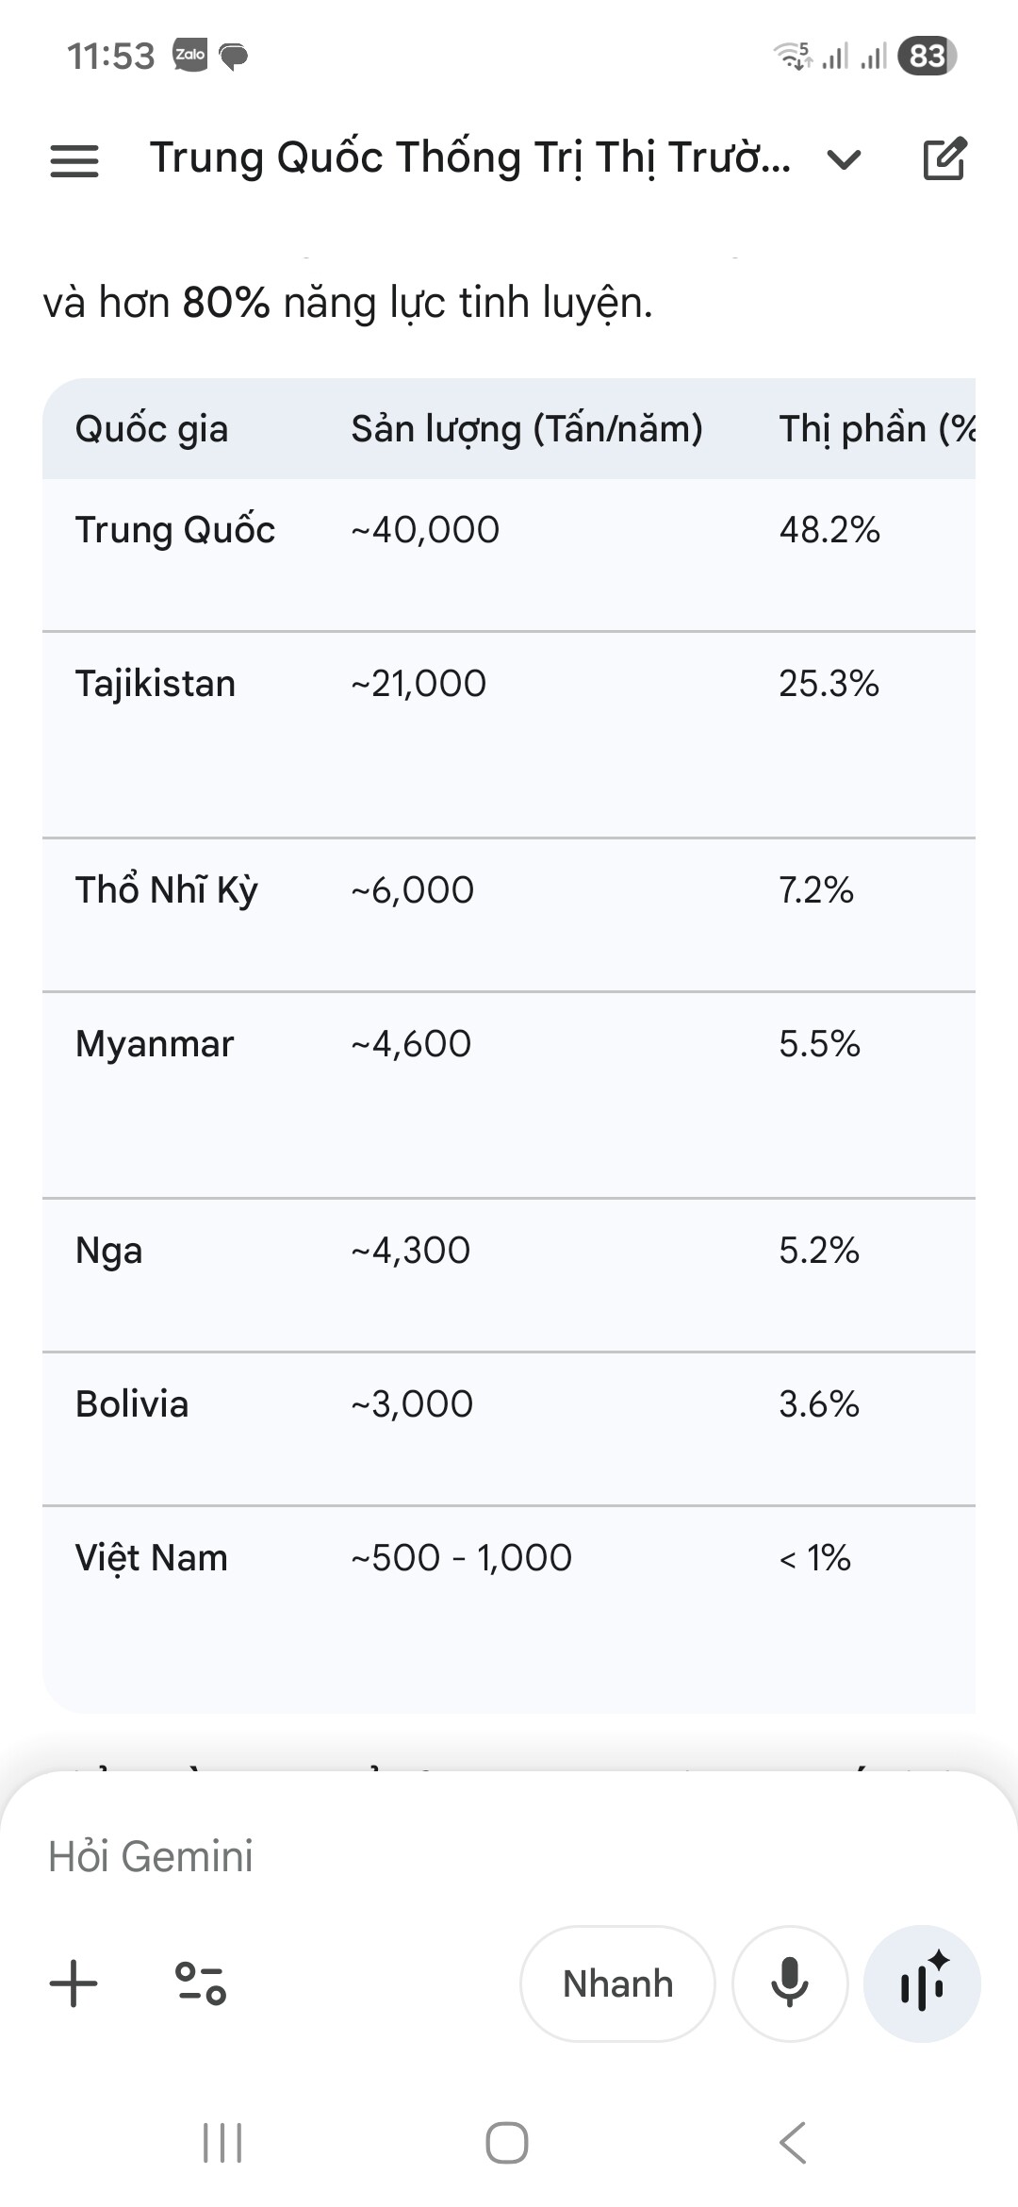This screenshot has height=2207, width=1018.
Task: Tap the Hỏi Gemini input field
Action: coord(377,1856)
